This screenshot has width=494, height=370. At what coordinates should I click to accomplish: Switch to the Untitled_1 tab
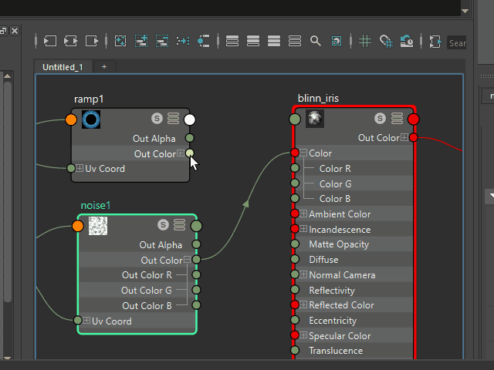(x=63, y=67)
